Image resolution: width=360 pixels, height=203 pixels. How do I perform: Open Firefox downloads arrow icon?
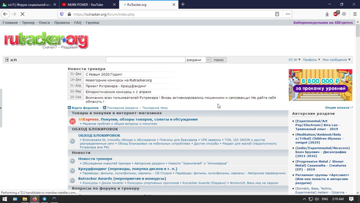click(x=327, y=14)
